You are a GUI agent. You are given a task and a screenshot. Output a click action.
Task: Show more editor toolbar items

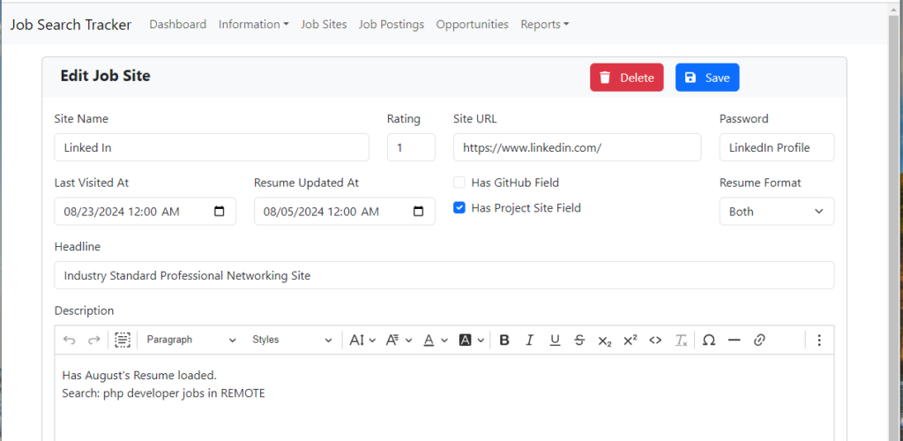point(819,340)
